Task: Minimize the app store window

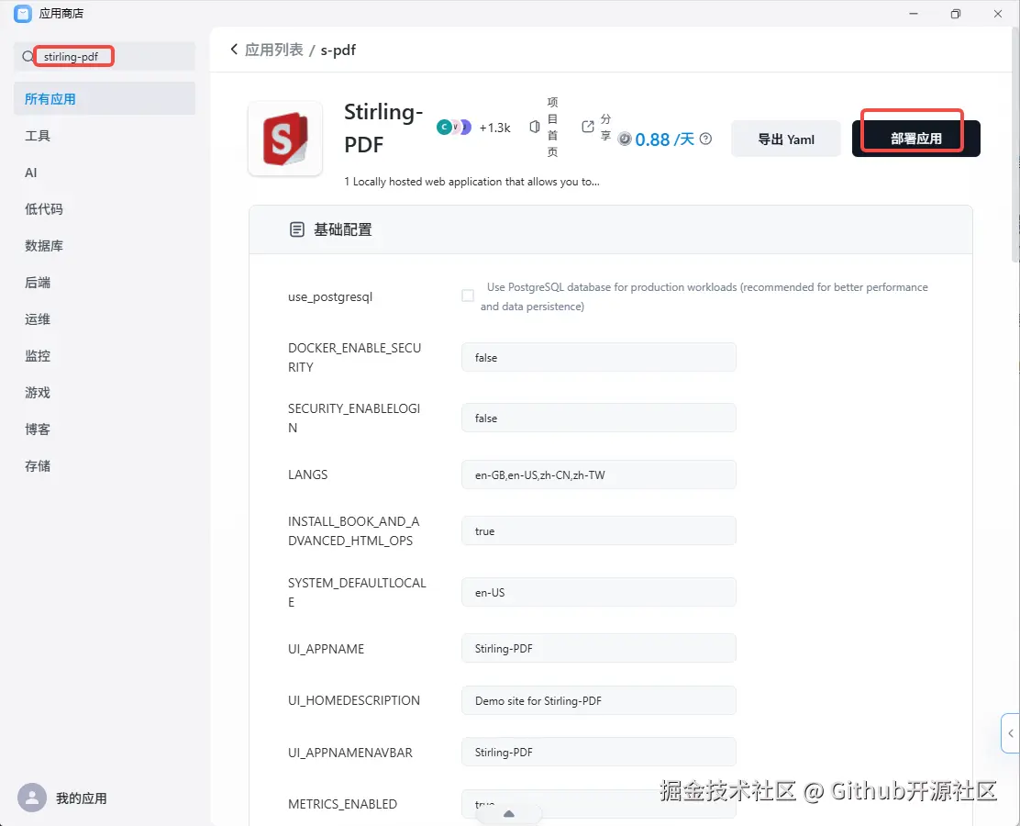Action: [x=914, y=14]
